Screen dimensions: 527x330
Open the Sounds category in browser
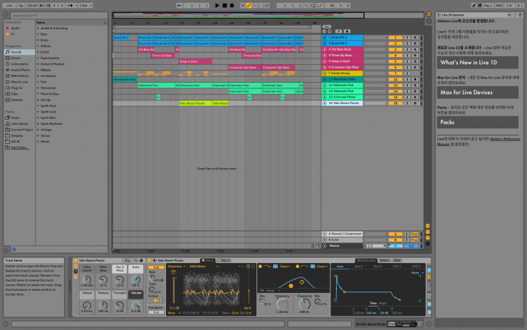pyautogui.click(x=16, y=52)
